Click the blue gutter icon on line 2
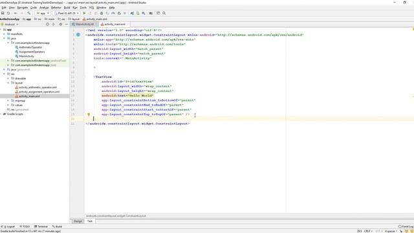 click(78, 34)
